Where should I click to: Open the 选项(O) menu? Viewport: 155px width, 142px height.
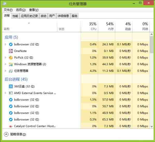[21, 10]
